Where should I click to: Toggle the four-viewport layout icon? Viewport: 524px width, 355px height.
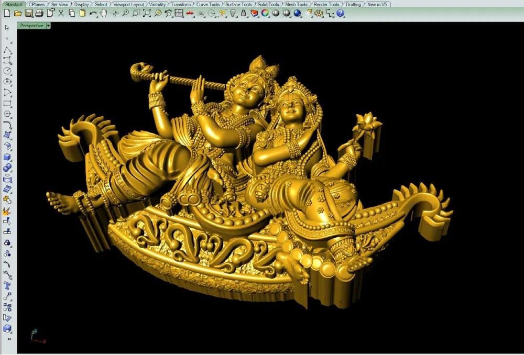coord(179,14)
